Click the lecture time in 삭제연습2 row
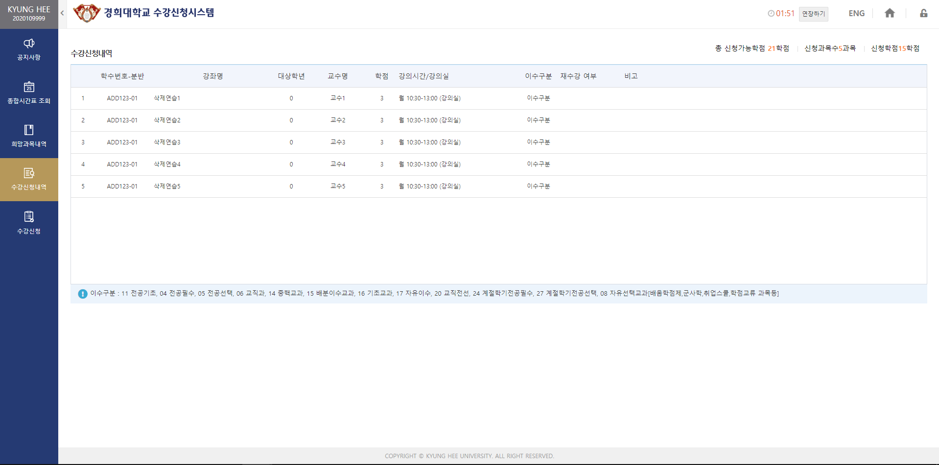The image size is (939, 465). [x=430, y=120]
